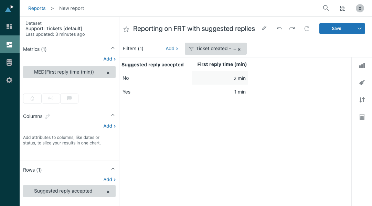Add a new filter with the Add link

click(x=170, y=48)
